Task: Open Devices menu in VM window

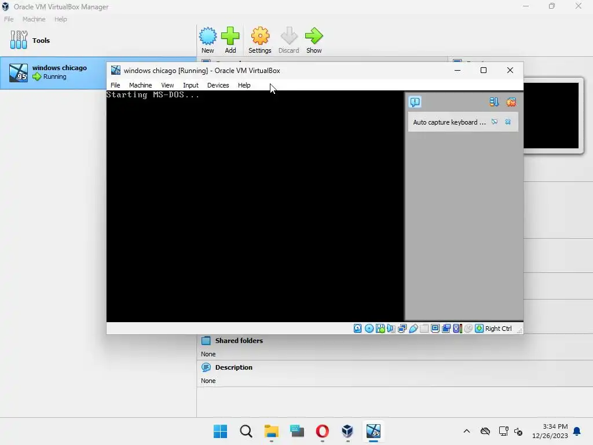Action: tap(218, 85)
